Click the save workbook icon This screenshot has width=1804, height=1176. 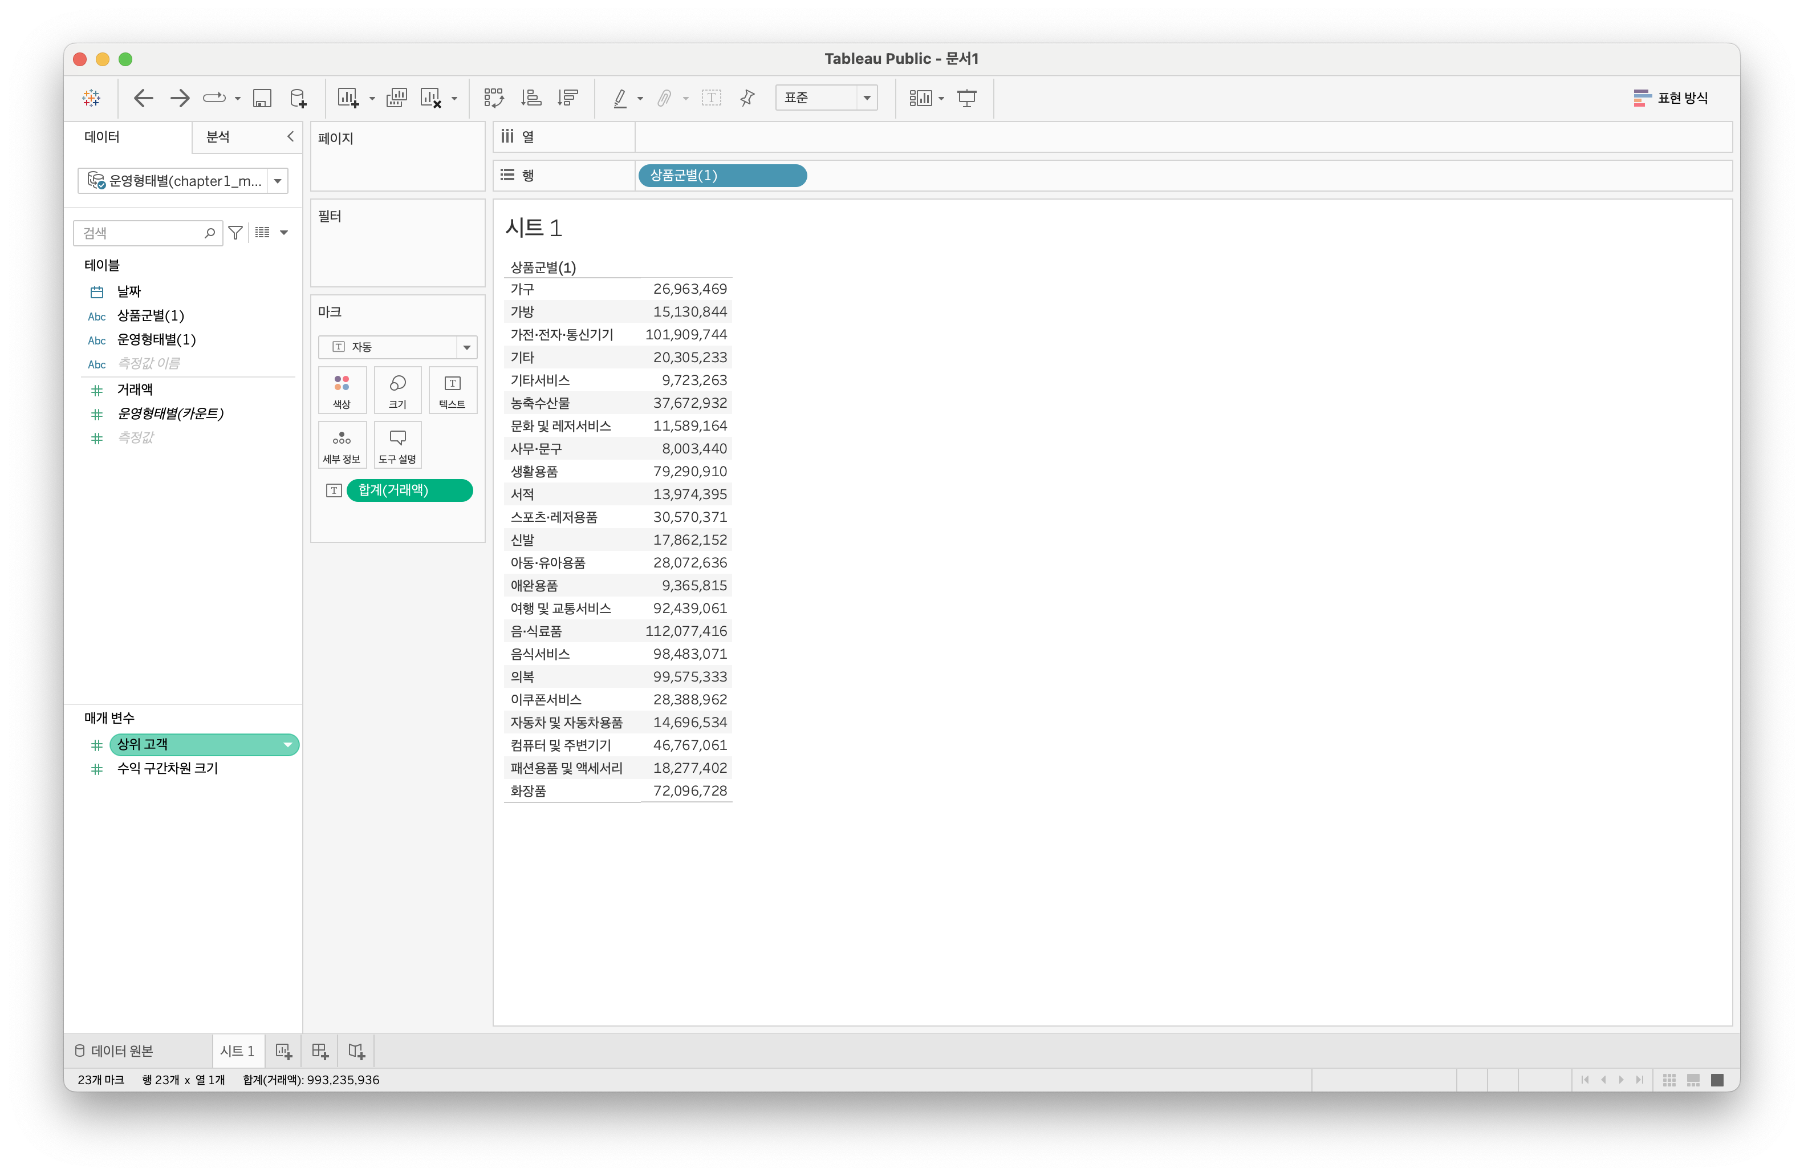pyautogui.click(x=262, y=98)
